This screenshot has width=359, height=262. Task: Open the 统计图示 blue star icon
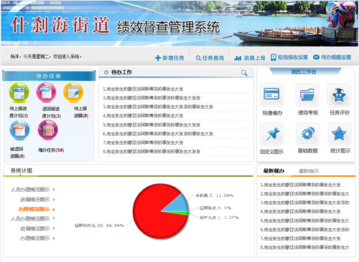pyautogui.click(x=340, y=134)
